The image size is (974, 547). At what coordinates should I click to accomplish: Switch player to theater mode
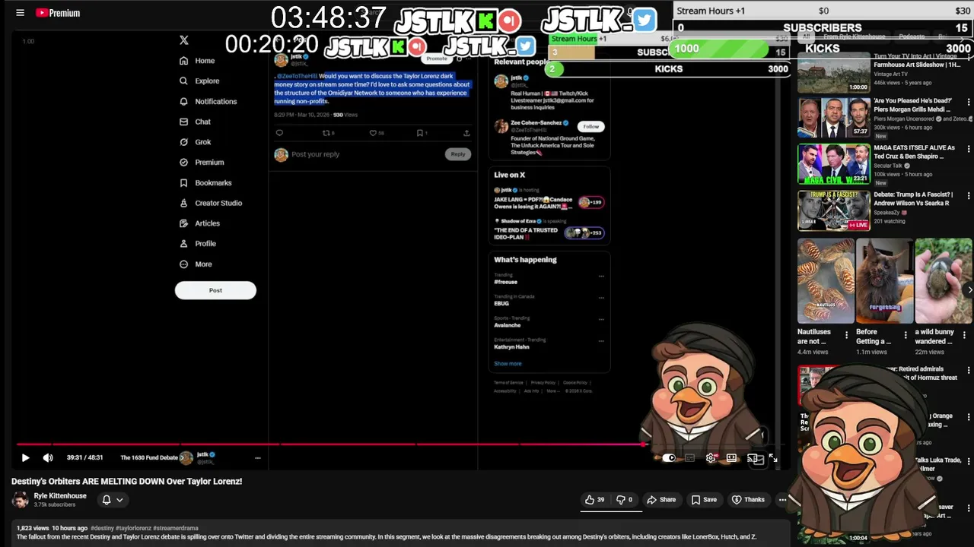(x=731, y=458)
